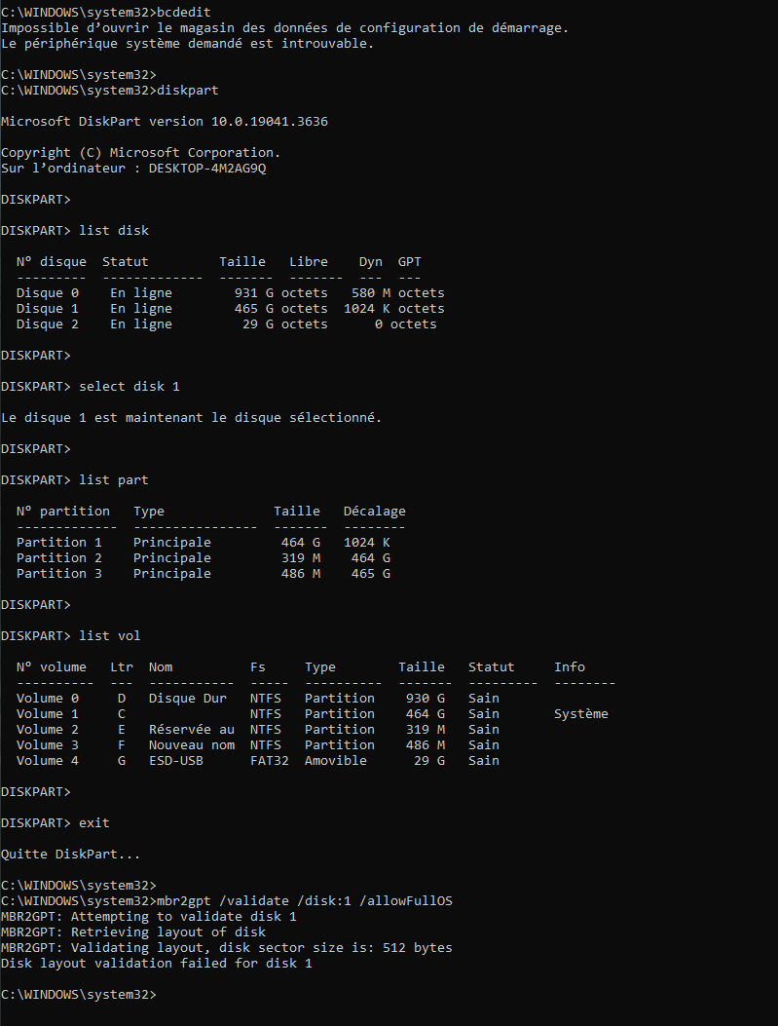The height and width of the screenshot is (1026, 778).
Task: Click 'Copyright (C) Microsoft Corporation.' line
Action: 140,152
